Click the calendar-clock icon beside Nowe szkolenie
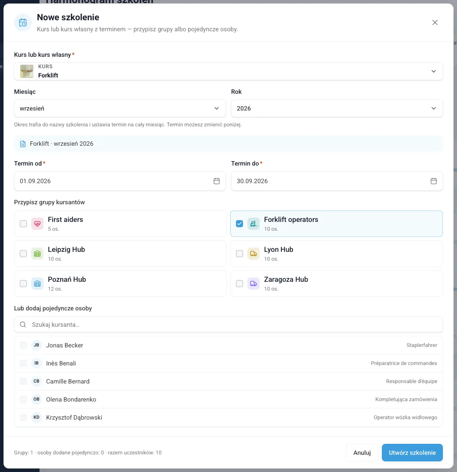Image resolution: width=457 pixels, height=472 pixels. tap(23, 22)
